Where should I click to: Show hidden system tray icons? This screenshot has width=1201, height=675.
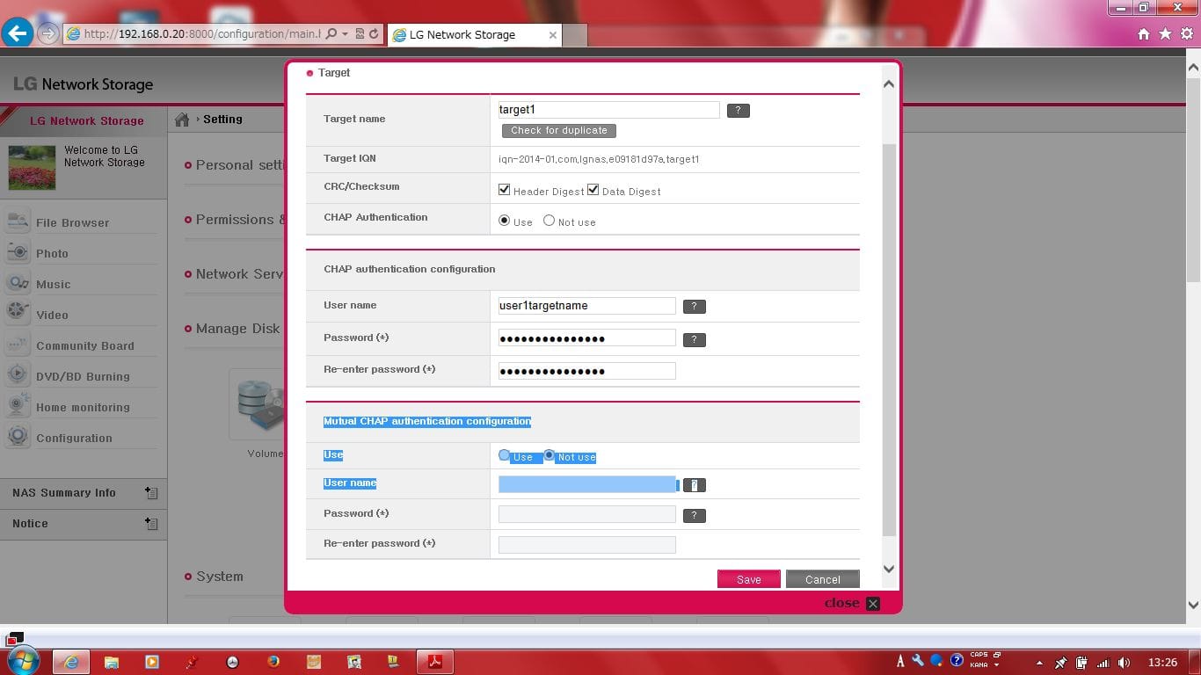coord(1040,663)
